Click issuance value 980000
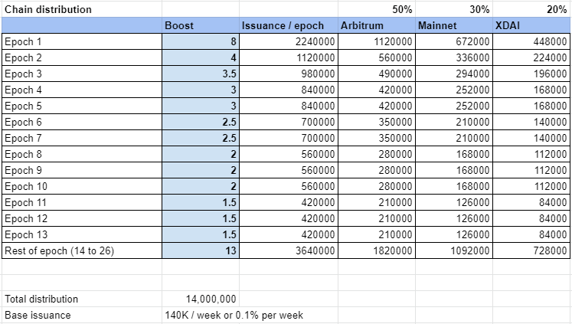Screen dimensions: 572x324 point(289,74)
